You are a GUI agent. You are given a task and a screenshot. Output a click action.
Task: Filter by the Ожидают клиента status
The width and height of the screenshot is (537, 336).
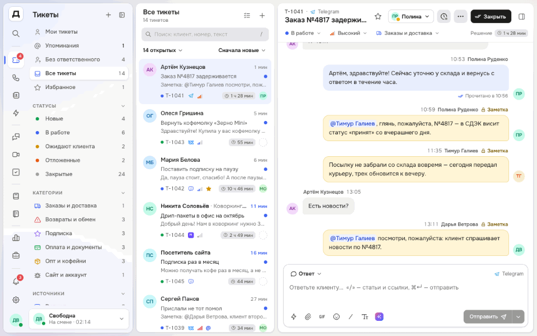point(79,146)
